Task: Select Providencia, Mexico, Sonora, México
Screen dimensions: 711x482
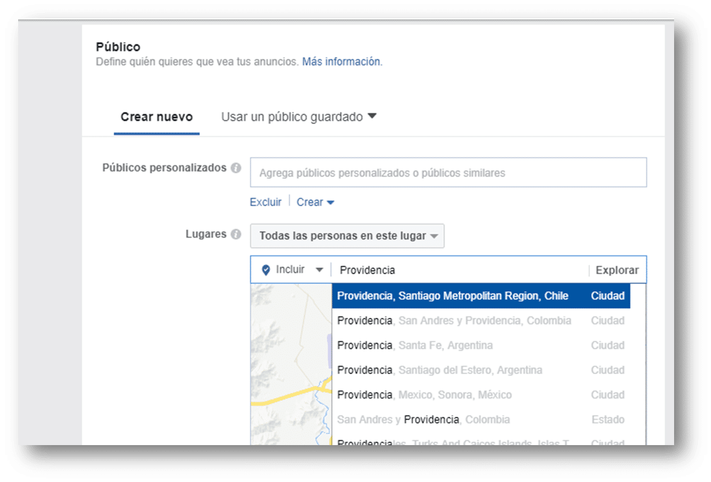Action: [x=481, y=395]
